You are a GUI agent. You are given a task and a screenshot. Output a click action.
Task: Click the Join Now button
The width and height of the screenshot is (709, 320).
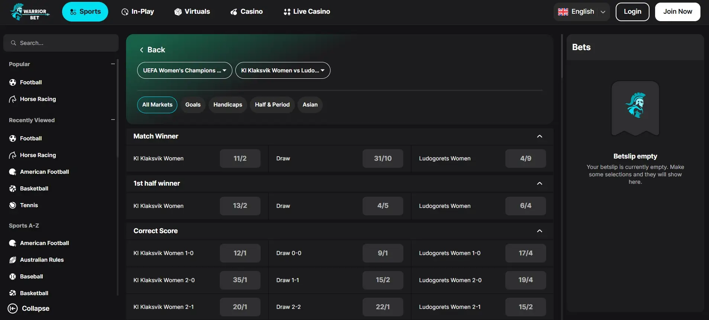[678, 12]
